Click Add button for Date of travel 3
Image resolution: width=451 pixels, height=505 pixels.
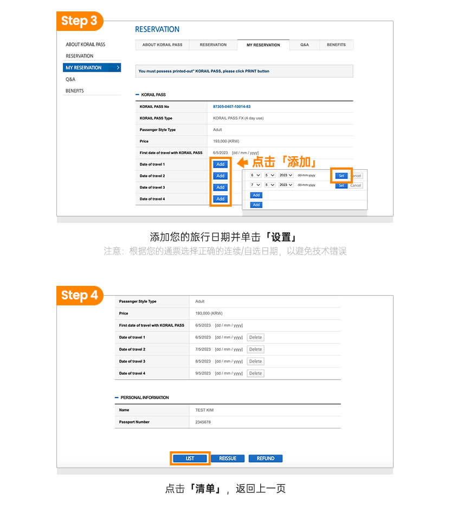coord(220,188)
